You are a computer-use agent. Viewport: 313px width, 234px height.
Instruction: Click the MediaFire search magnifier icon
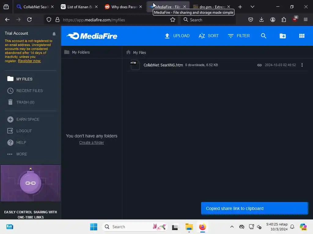click(263, 36)
